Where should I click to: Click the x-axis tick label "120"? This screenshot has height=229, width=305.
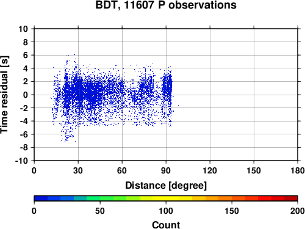(x=210, y=170)
